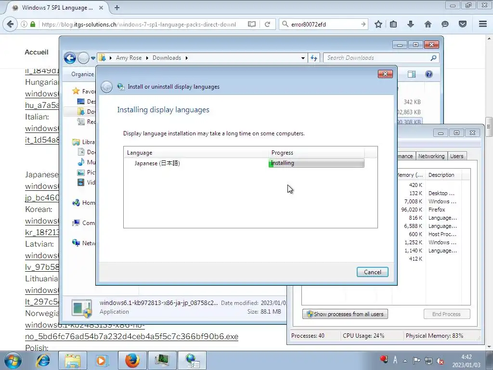Click End Process in Task Manager
Image resolution: width=493 pixels, height=370 pixels.
446,314
